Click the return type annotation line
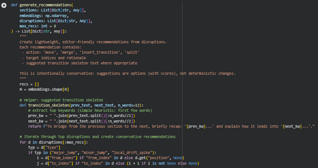Screen dimensions: 318x168 [41, 31]
